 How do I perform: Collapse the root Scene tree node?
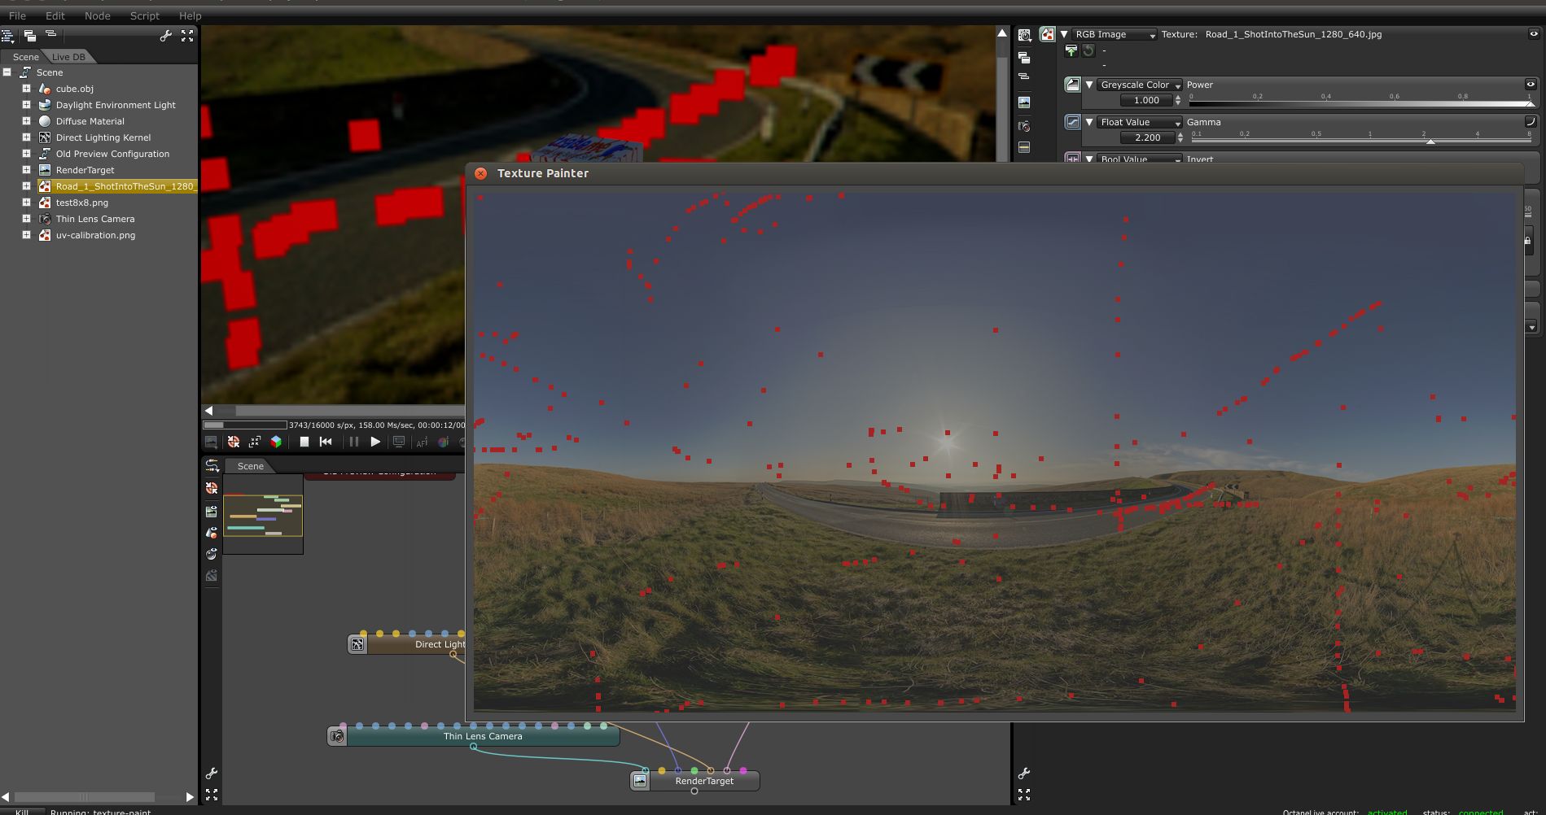(x=7, y=72)
